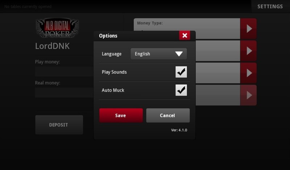Click the red arrow beside Money Type

(248, 29)
